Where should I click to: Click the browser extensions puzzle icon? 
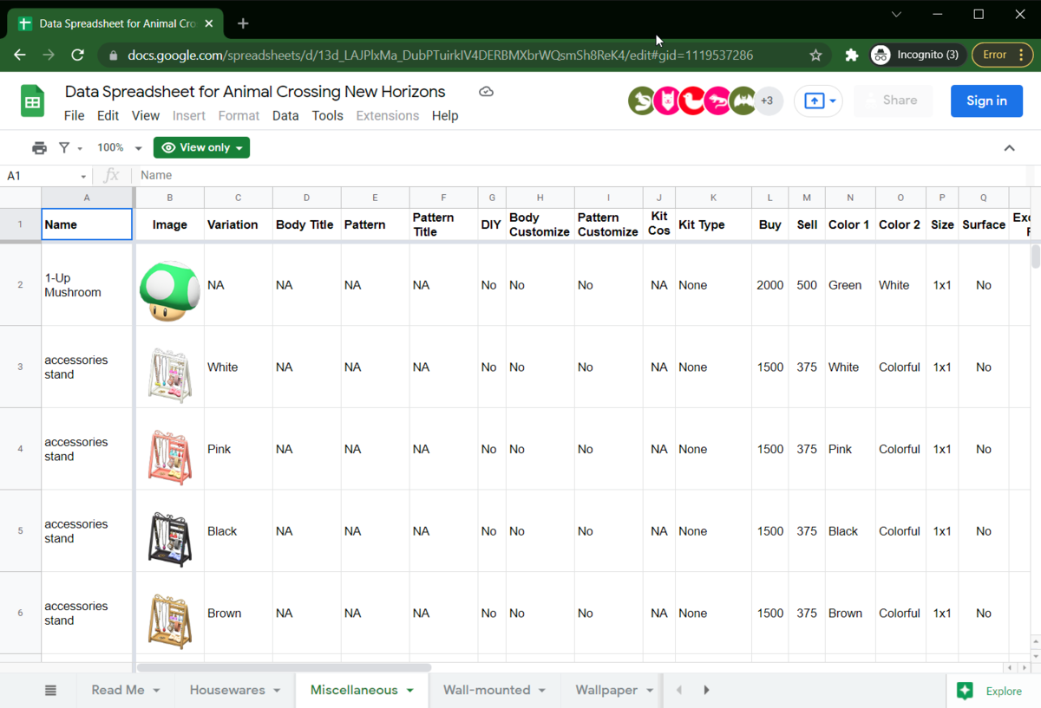[x=851, y=54]
